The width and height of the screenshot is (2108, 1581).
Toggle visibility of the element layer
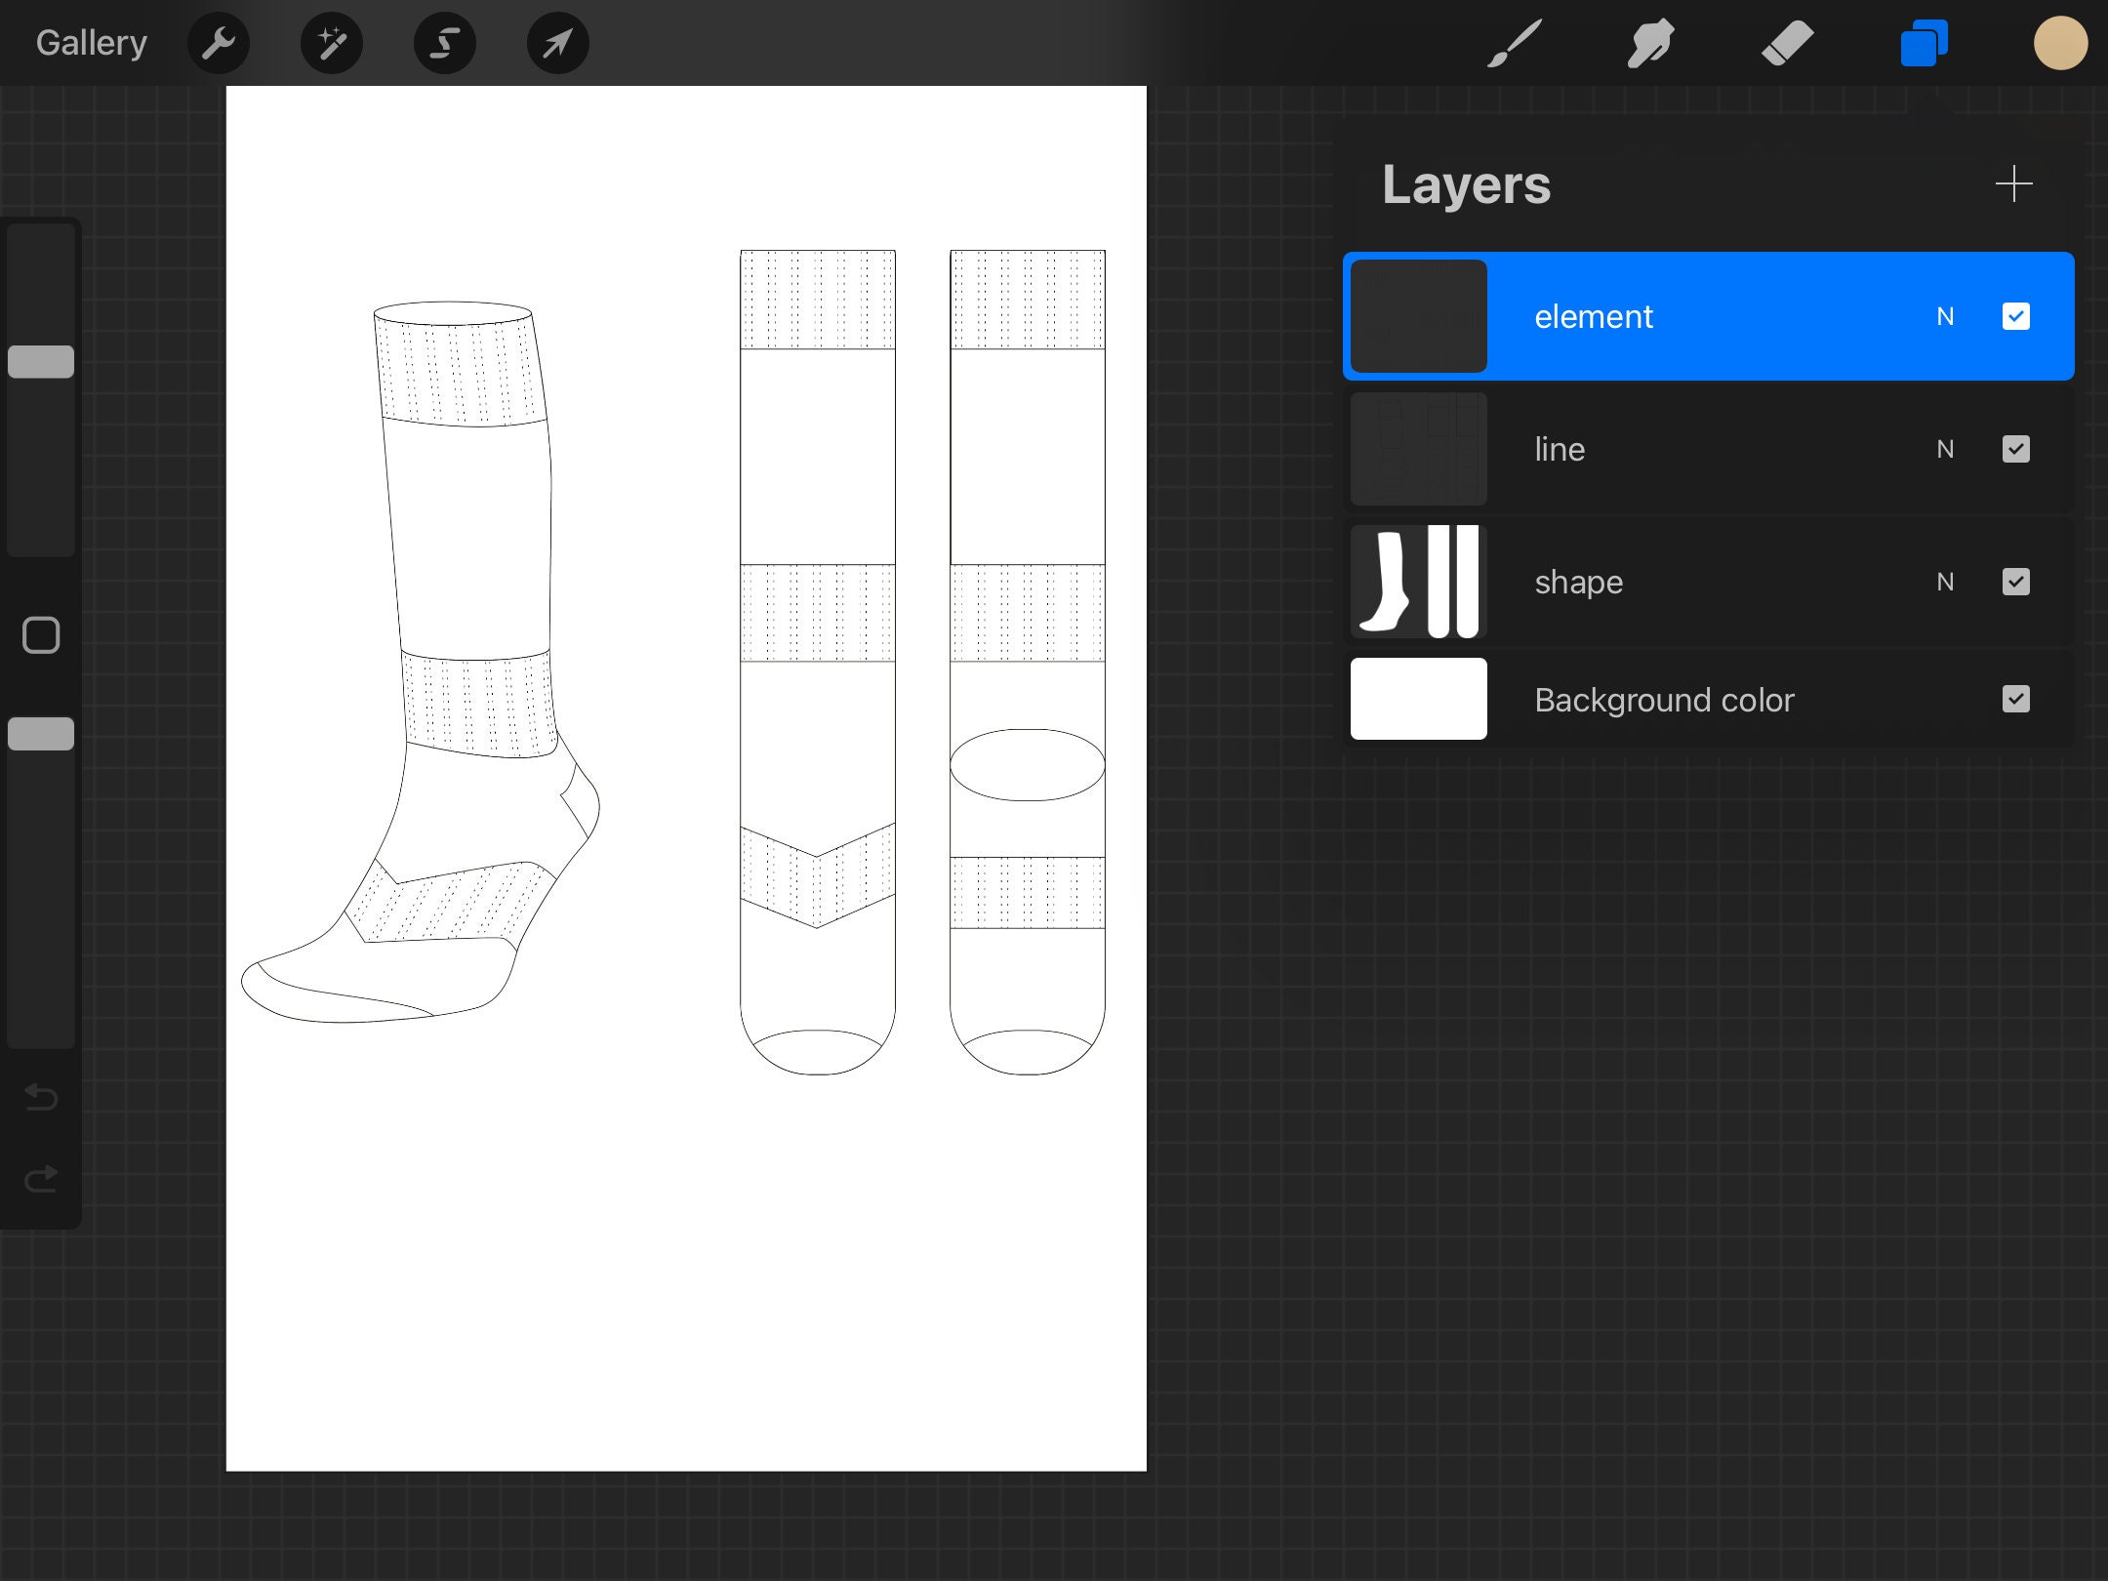tap(2016, 316)
